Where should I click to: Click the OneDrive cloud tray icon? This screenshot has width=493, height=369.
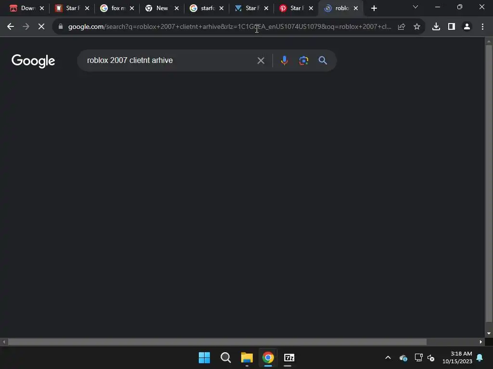coord(403,357)
